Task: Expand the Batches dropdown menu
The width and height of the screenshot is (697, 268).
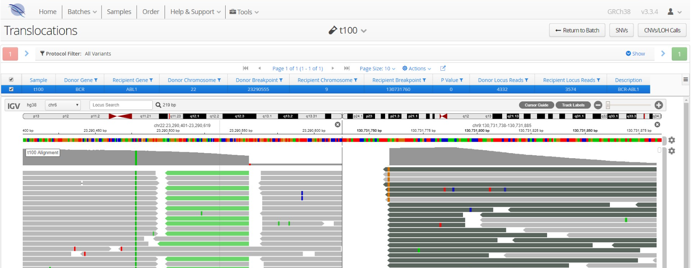Action: 82,12
